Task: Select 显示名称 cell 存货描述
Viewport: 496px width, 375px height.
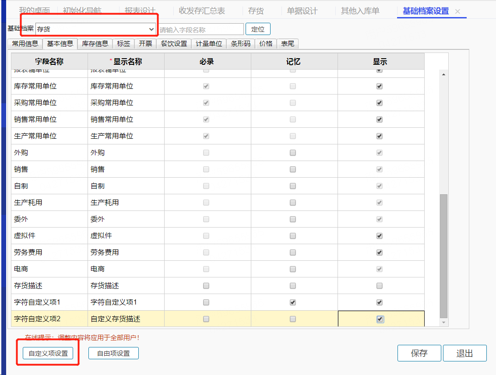Action: 126,286
